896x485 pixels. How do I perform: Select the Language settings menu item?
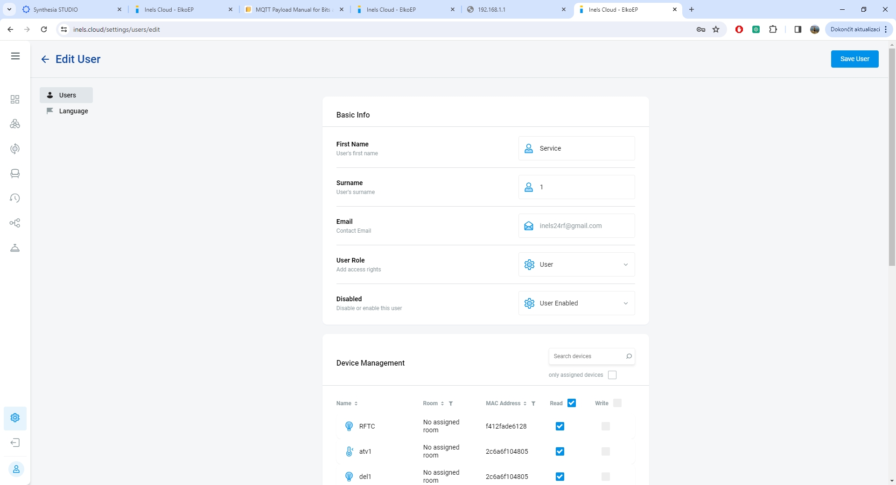(x=73, y=111)
